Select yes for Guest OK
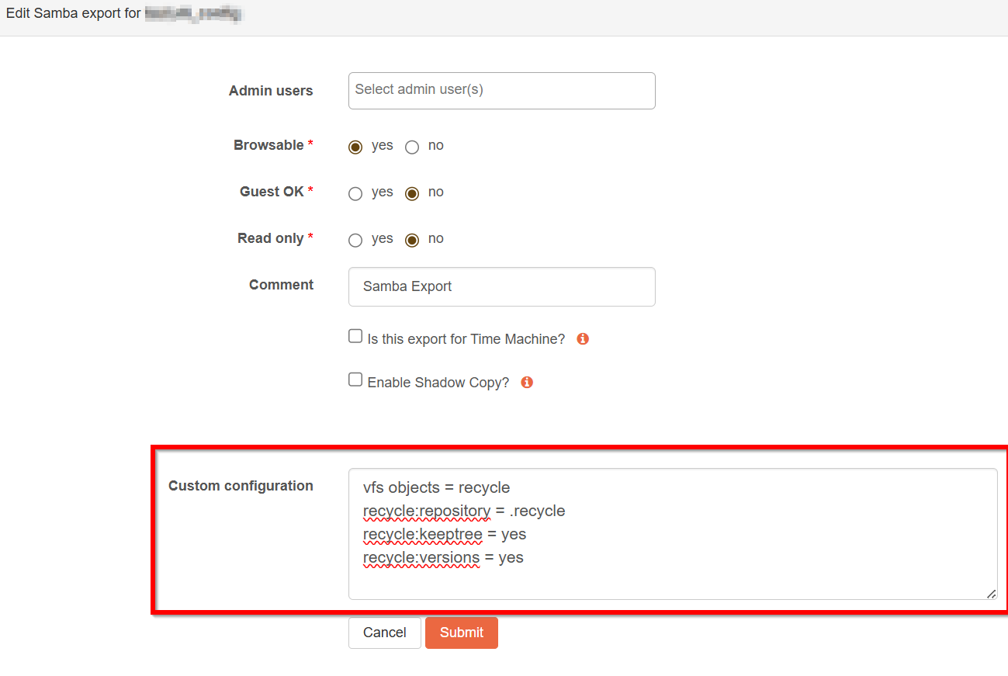 pyautogui.click(x=355, y=193)
